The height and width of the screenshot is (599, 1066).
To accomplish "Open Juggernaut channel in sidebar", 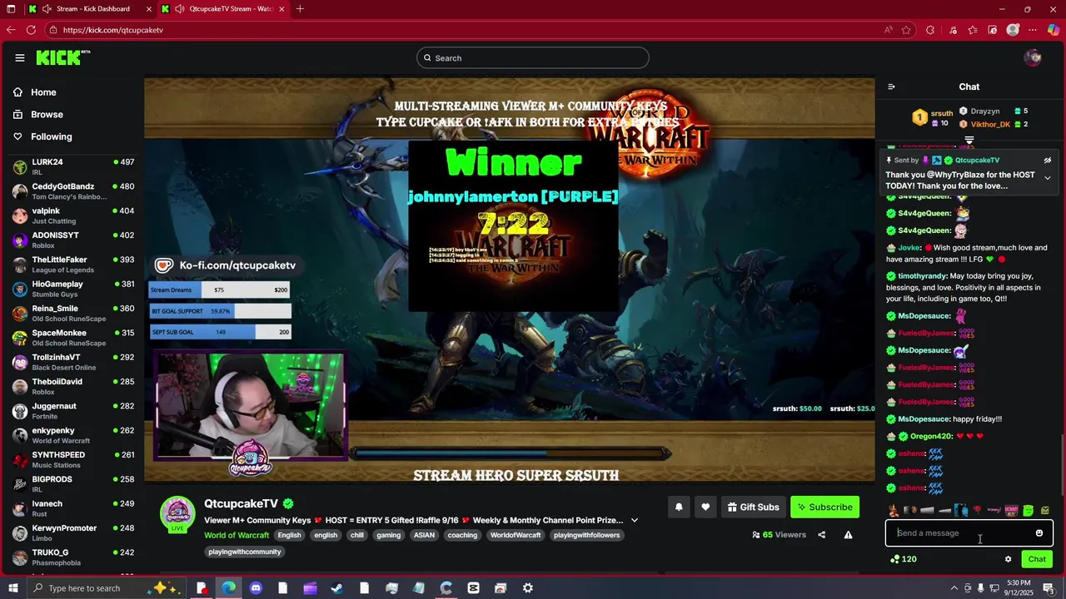I will tap(73, 411).
